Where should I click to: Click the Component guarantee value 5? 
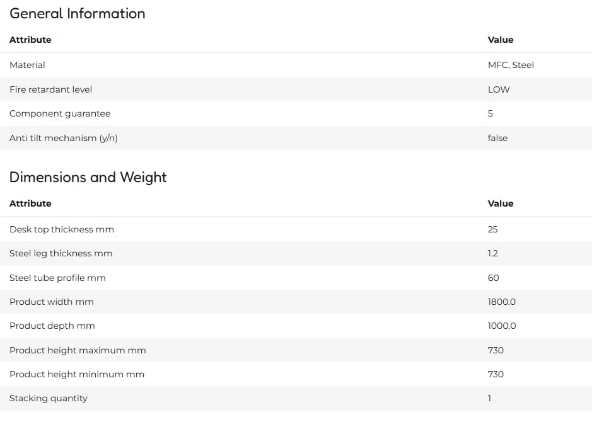pos(490,113)
